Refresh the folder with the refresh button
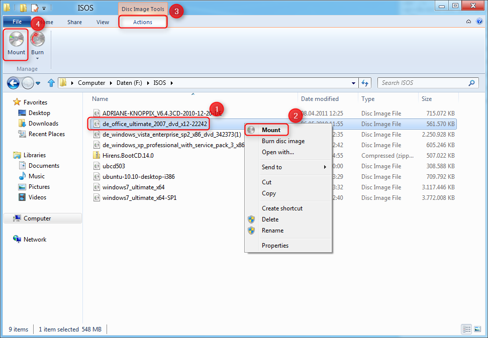The height and width of the screenshot is (338, 488). pyautogui.click(x=365, y=83)
